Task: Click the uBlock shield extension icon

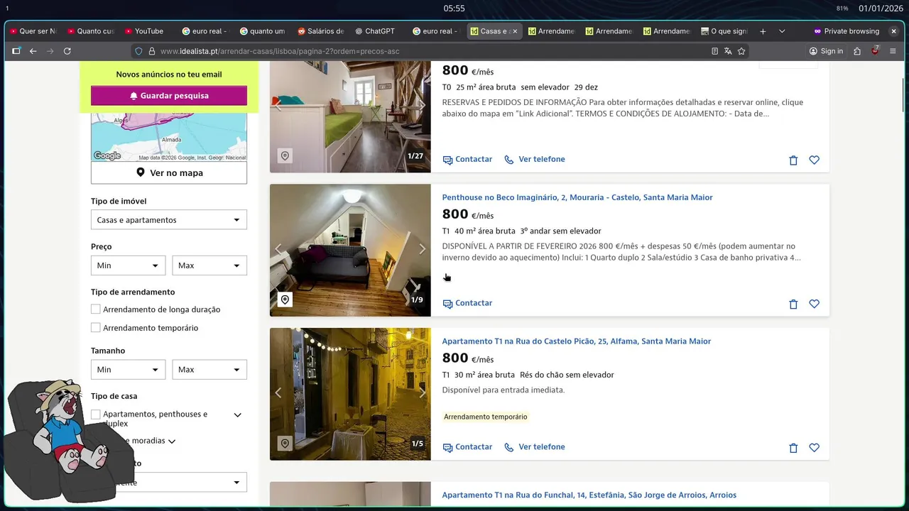Action: [876, 51]
